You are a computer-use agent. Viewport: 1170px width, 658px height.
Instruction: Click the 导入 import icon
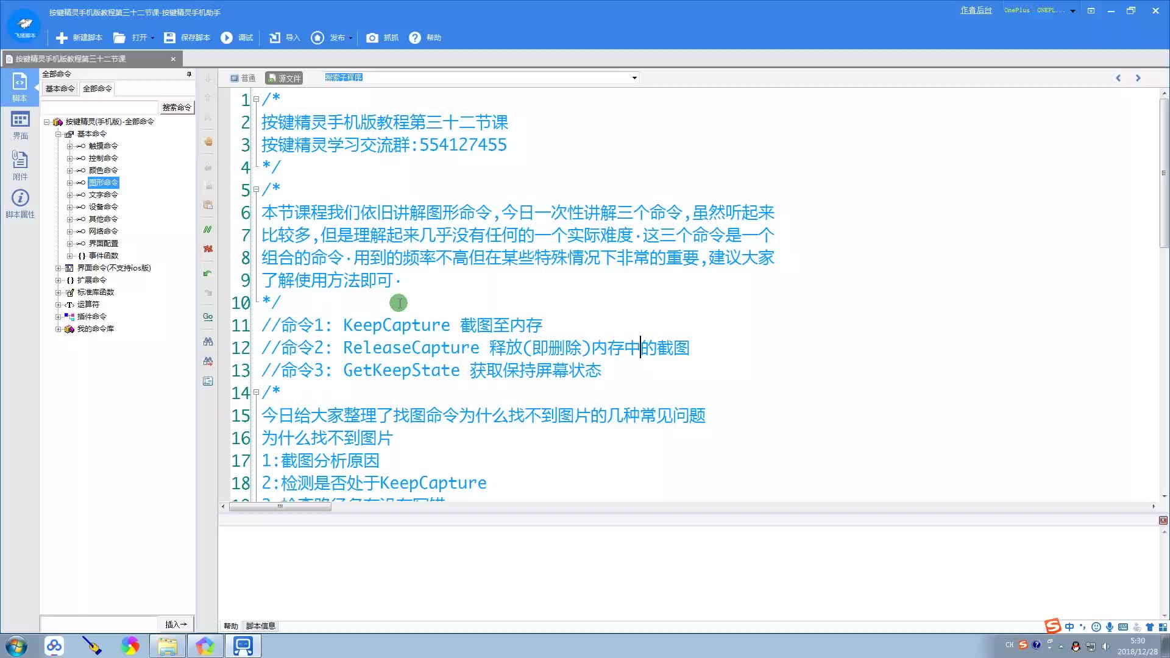point(275,38)
